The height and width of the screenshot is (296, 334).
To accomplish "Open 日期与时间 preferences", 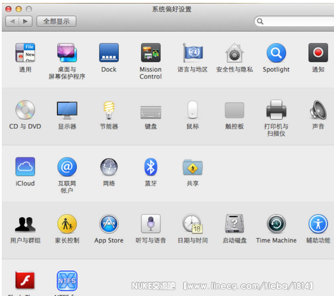I will (193, 224).
